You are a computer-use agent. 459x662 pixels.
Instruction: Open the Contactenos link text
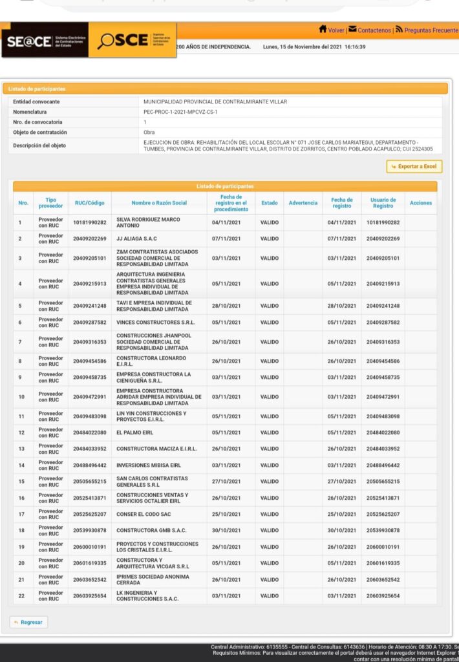pos(374,30)
